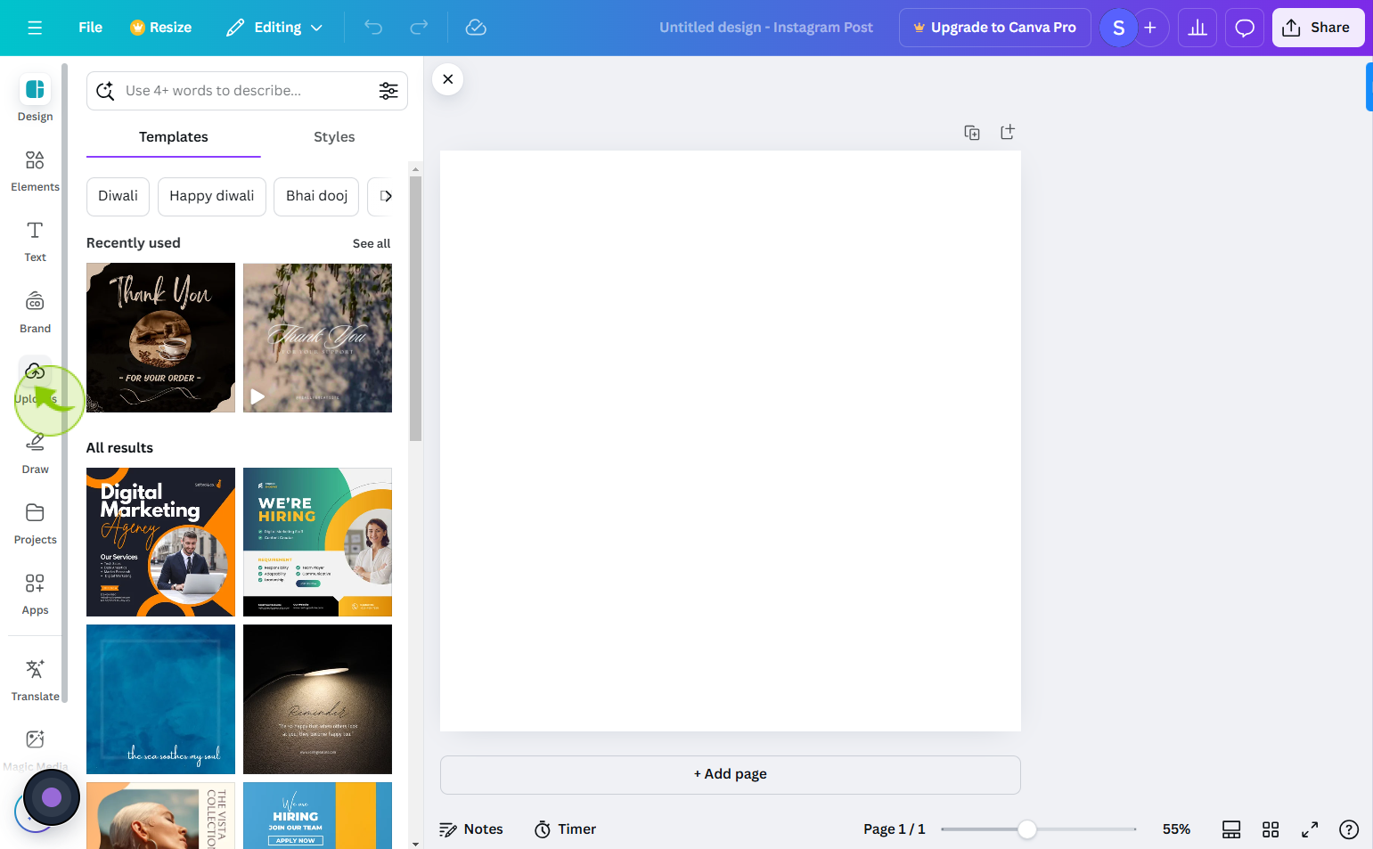The width and height of the screenshot is (1373, 849).
Task: Click the Canva assistant purple circle button
Action: 52,797
